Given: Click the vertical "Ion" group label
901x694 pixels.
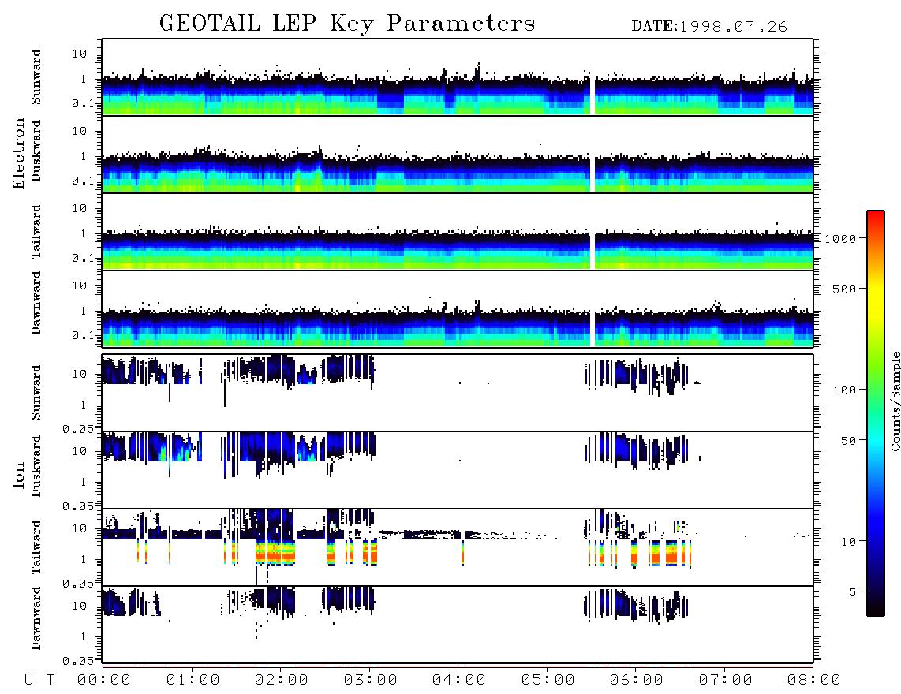Looking at the screenshot, I should click(19, 475).
